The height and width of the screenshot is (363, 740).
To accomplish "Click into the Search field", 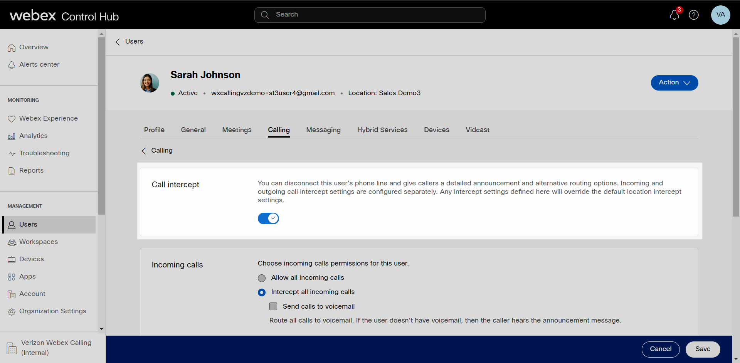I will click(x=370, y=15).
